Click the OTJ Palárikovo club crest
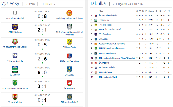Viewport: 173px width, 107px height. [x=15, y=27]
